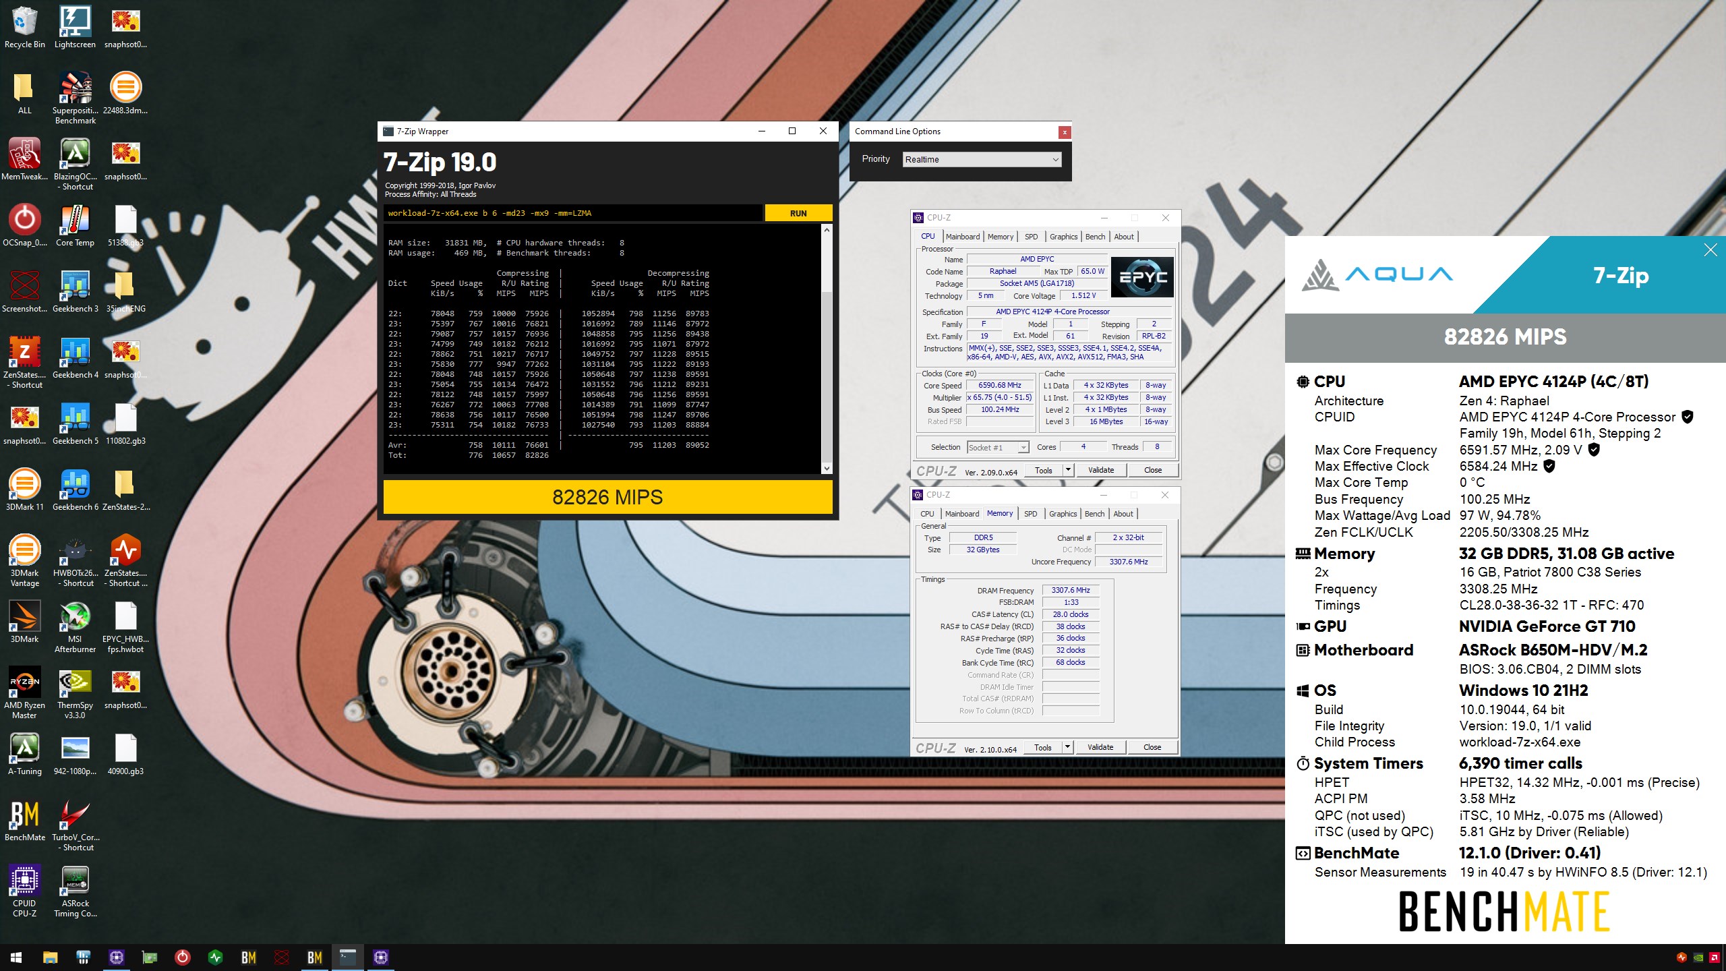
Task: Click scrollbar down arrow in 7-Zip output
Action: click(827, 468)
